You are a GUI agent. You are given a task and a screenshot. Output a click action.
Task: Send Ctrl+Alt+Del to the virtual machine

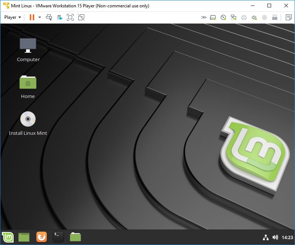pos(49,17)
